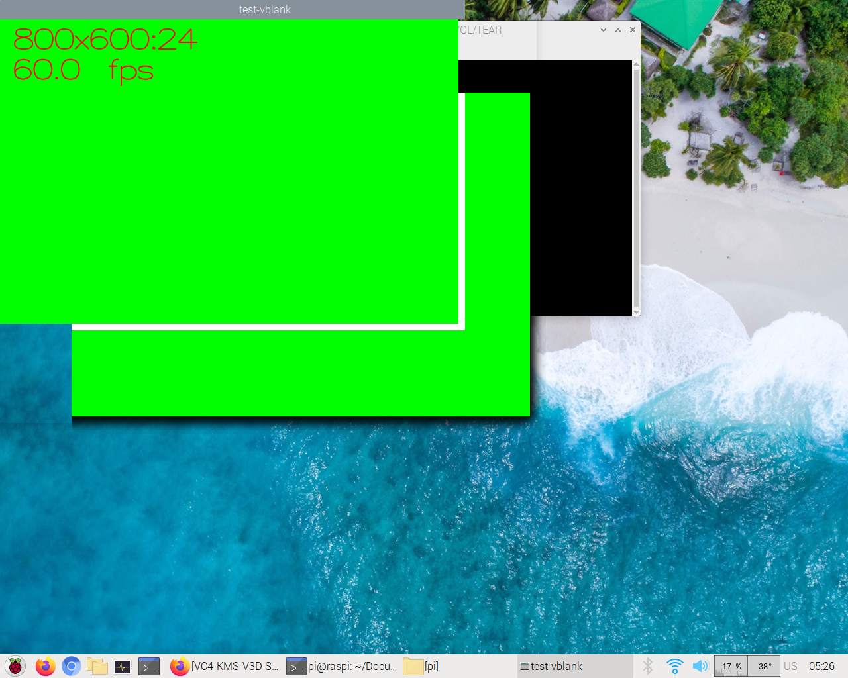This screenshot has width=848, height=678.
Task: Open the file manager from the taskbar
Action: tap(97, 666)
